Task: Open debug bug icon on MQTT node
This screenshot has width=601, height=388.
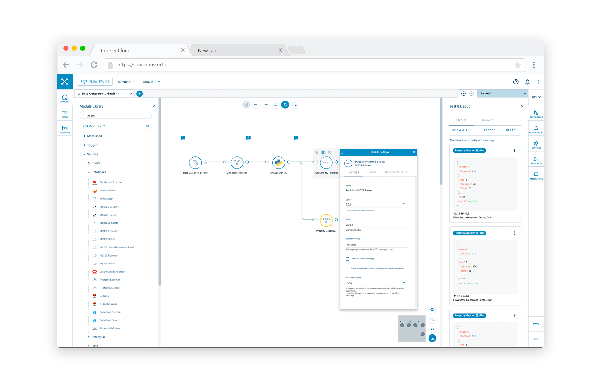Action: [x=317, y=152]
